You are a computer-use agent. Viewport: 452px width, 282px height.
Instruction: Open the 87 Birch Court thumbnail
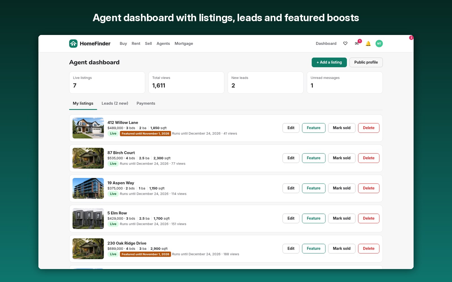click(x=88, y=158)
